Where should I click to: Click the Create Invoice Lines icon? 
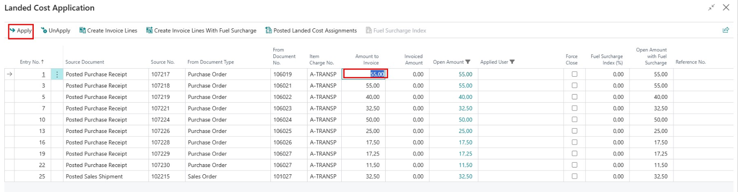(82, 31)
